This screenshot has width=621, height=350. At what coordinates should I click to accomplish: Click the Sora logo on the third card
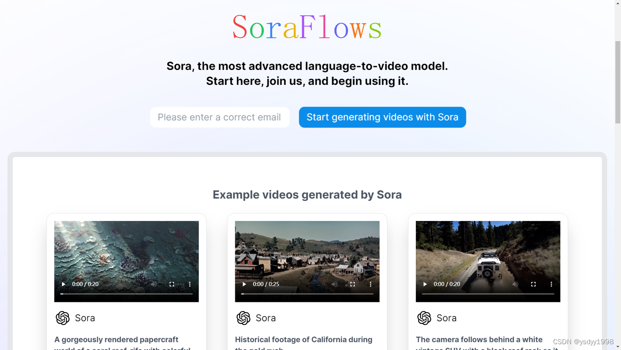424,318
